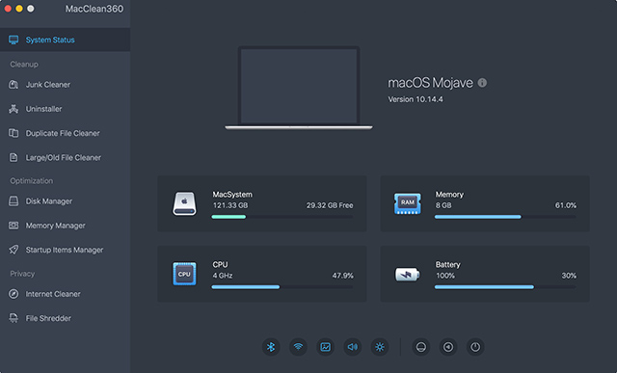This screenshot has width=617, height=373.
Task: Toggle the brightness sun icon
Action: coord(380,347)
